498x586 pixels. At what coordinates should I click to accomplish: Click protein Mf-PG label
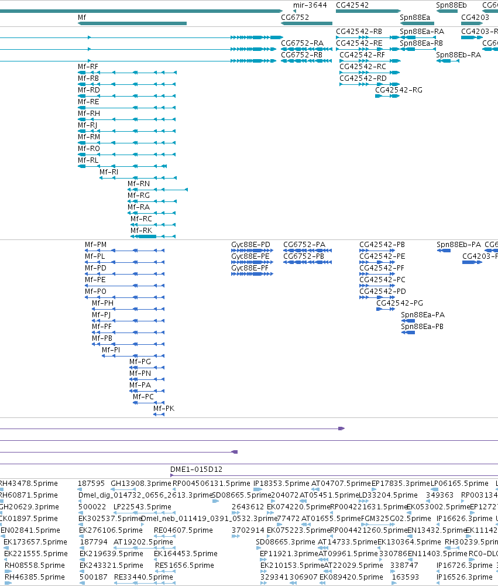tap(140, 362)
